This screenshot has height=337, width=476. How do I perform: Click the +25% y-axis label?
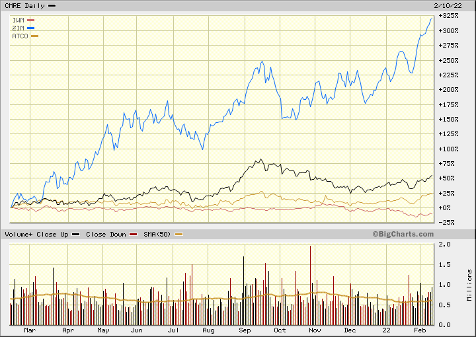tap(446, 193)
